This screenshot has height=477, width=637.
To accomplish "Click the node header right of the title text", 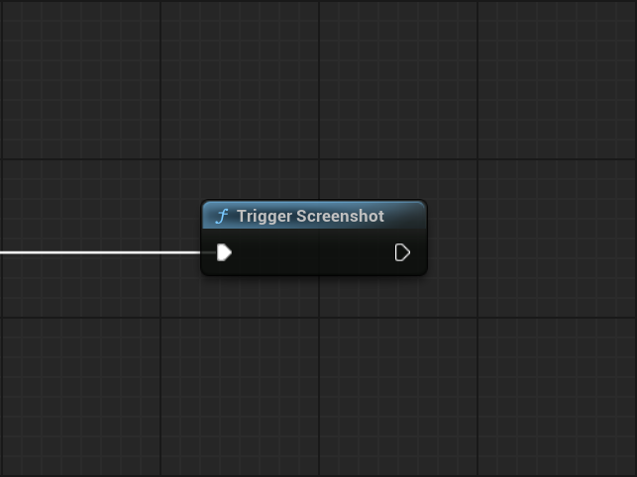I will pyautogui.click(x=405, y=216).
